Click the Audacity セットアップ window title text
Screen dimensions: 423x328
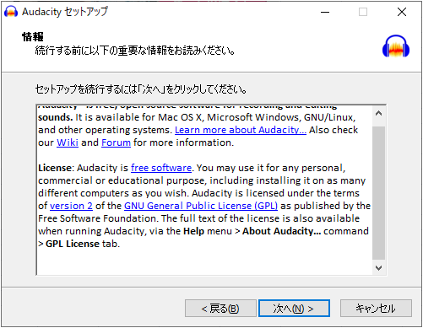[x=65, y=12]
